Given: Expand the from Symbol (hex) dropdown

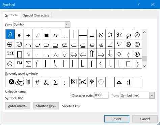Looking at the screenshot, I should click(152, 95).
